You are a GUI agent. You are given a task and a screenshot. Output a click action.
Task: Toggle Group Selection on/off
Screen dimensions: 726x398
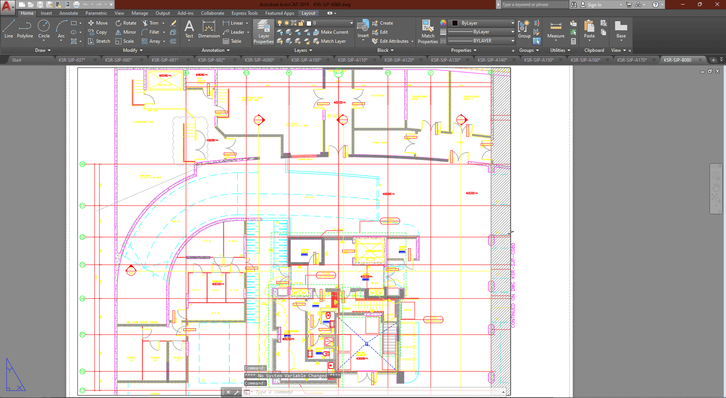coord(537,41)
